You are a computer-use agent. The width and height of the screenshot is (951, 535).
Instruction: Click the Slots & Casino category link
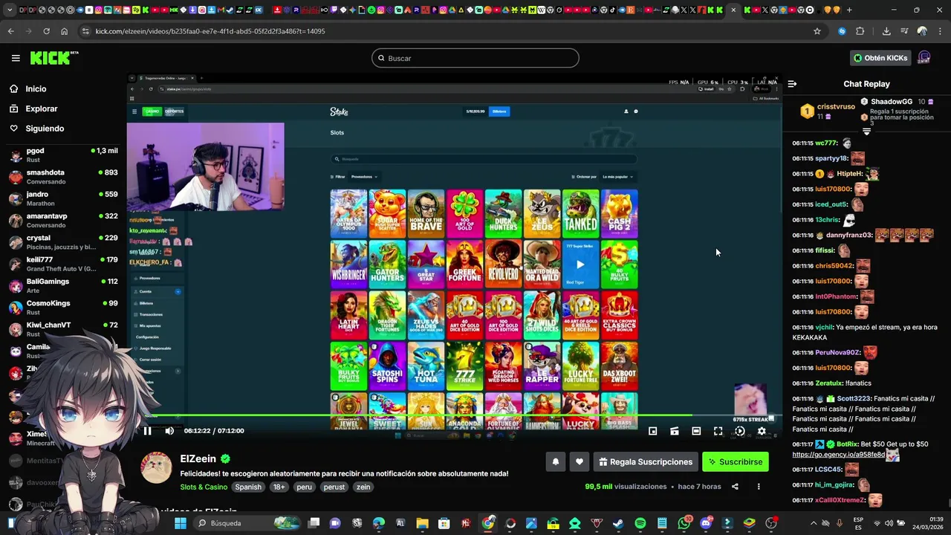pos(204,487)
